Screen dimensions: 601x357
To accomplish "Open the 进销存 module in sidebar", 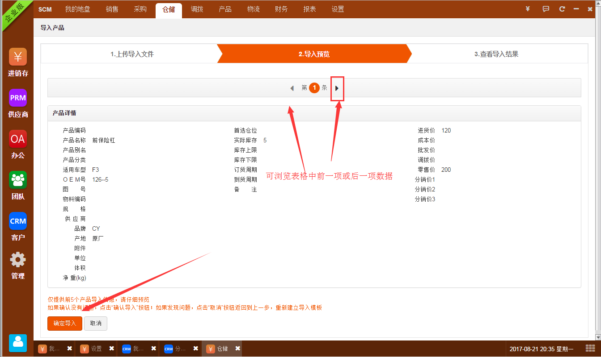I will point(18,57).
